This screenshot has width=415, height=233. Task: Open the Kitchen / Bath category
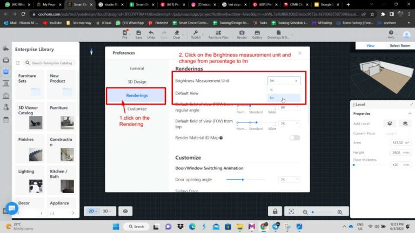[61, 181]
